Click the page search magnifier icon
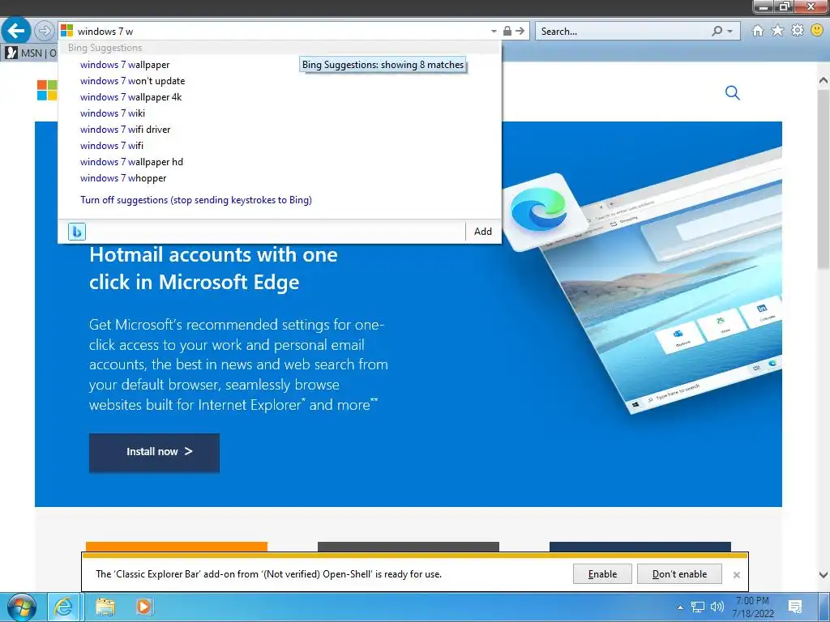This screenshot has width=830, height=622. (732, 93)
